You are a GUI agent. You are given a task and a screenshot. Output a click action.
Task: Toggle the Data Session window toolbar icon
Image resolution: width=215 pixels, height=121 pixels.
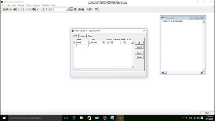point(75,9)
